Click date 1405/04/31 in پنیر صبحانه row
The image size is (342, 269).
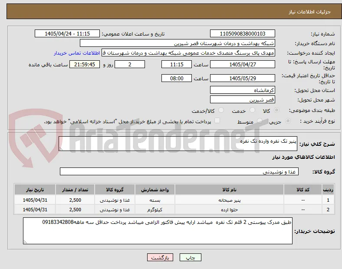pos(35,200)
